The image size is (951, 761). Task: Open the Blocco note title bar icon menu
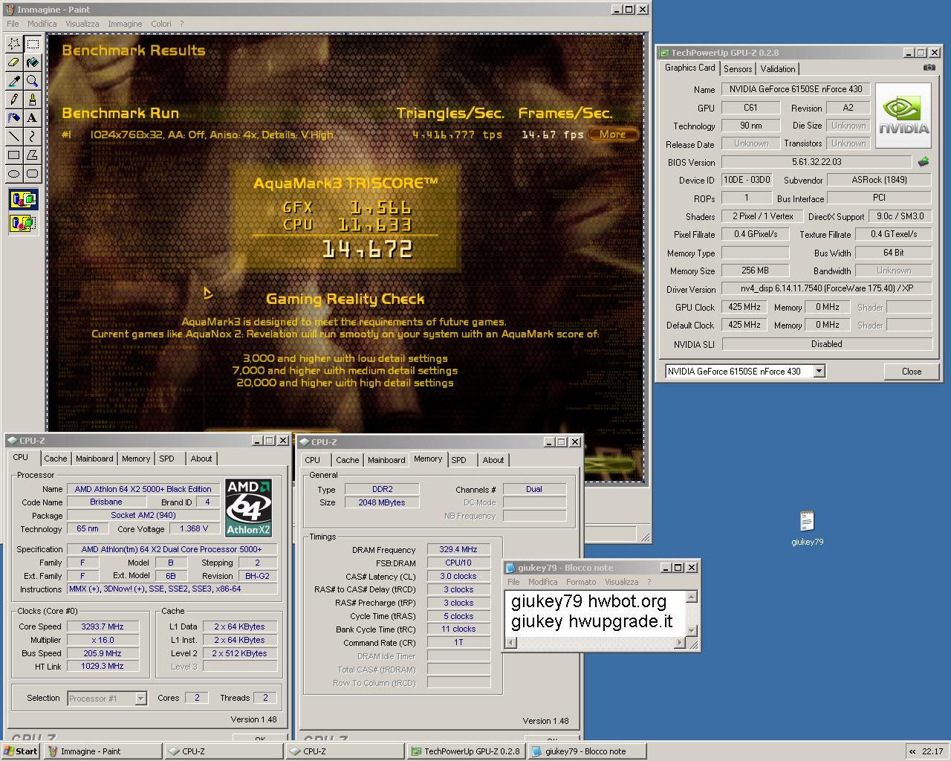tap(510, 568)
